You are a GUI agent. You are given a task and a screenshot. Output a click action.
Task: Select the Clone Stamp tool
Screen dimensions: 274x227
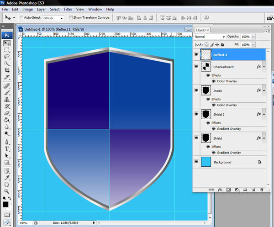click(7, 100)
